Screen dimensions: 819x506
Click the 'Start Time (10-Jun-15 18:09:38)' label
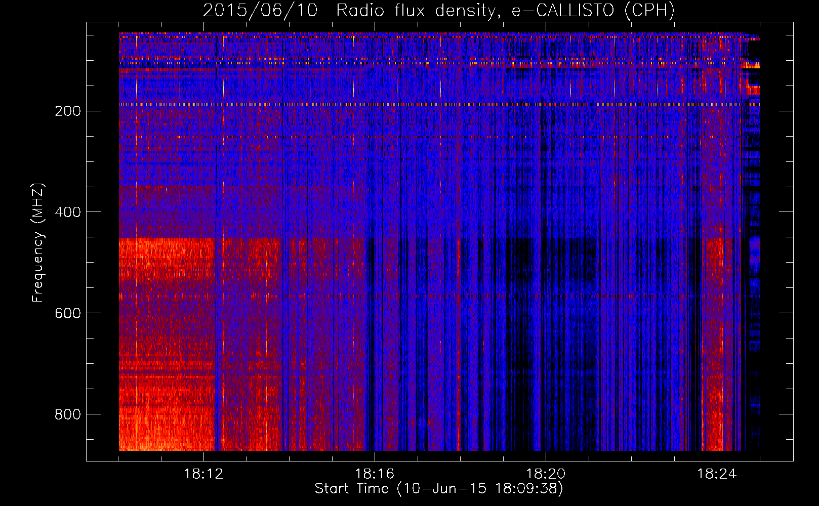[439, 489]
